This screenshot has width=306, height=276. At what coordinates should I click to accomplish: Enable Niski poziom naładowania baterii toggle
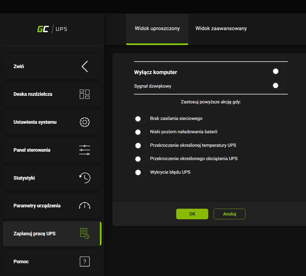tap(140, 132)
